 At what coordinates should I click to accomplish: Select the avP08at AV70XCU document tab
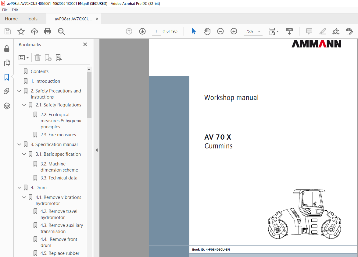pos(73,19)
